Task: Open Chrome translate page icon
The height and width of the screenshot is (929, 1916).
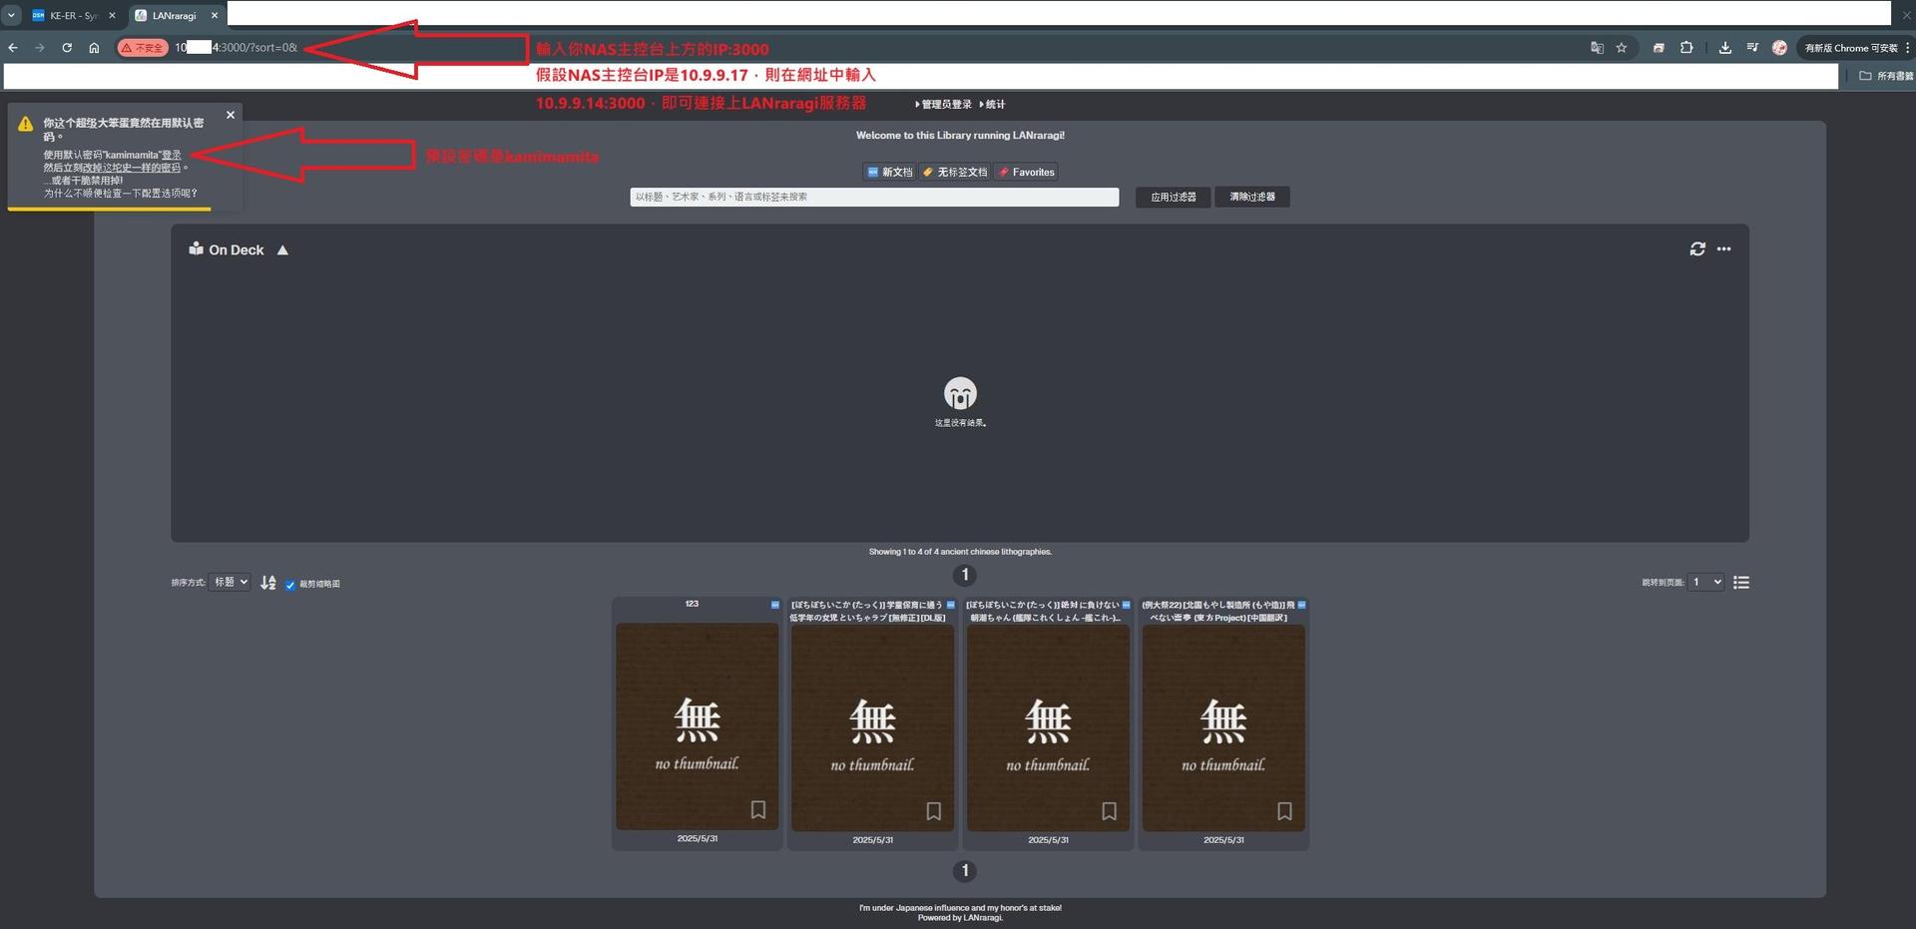Action: (x=1597, y=48)
